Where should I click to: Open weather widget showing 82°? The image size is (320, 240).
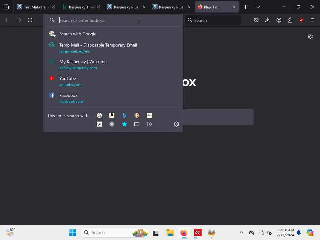pos(11,232)
